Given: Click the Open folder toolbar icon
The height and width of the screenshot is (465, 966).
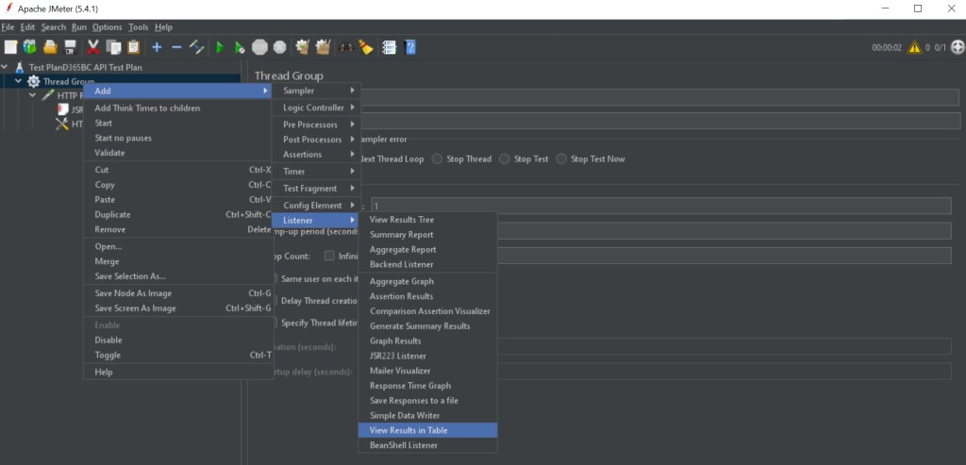Looking at the screenshot, I should tap(50, 47).
